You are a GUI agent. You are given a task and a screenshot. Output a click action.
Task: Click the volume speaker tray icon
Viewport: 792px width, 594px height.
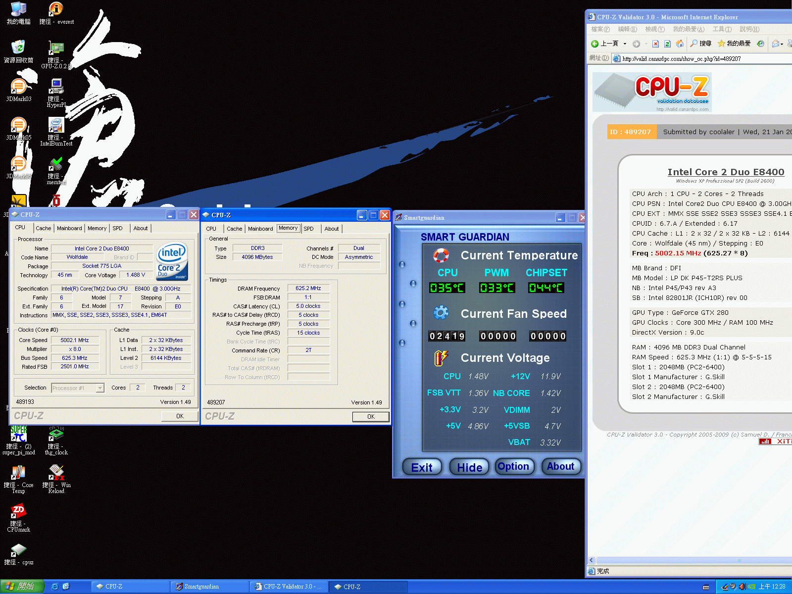click(742, 587)
